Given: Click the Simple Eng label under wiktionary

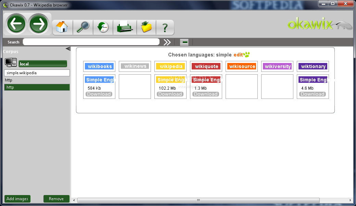Looking at the screenshot, I should coord(313,80).
